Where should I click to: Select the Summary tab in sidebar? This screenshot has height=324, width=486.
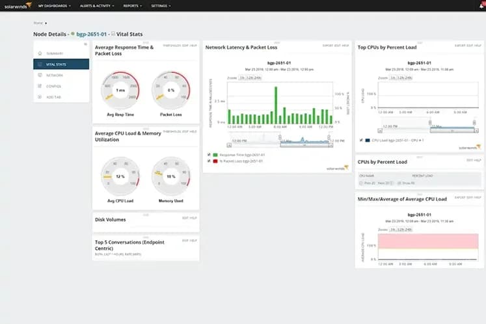(61, 53)
